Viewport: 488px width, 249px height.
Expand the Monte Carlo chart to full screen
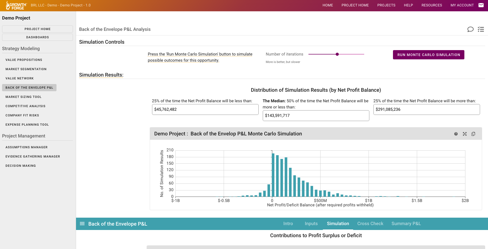point(465,134)
